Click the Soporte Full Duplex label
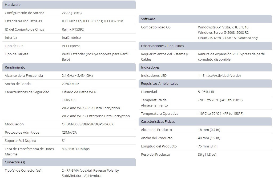Viewport: 274px width, 178px height. 21,141
